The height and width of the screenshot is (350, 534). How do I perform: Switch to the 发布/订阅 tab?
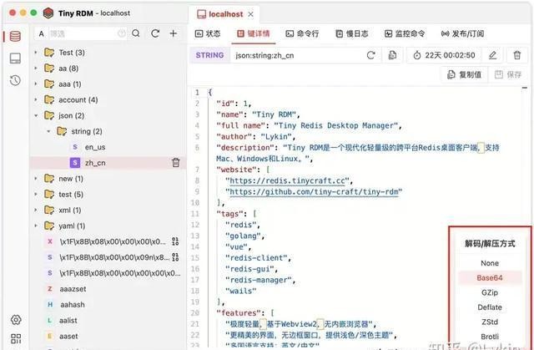pyautogui.click(x=462, y=33)
